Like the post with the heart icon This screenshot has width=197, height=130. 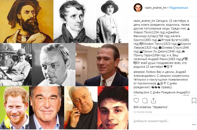(136, 101)
